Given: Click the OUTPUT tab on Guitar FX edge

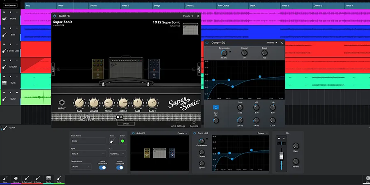Looking at the screenshot, I should click(x=199, y=69).
